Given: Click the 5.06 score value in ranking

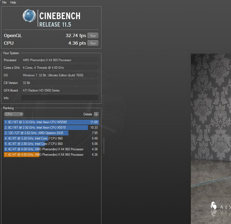Looking at the screenshot, I should click(x=95, y=144).
